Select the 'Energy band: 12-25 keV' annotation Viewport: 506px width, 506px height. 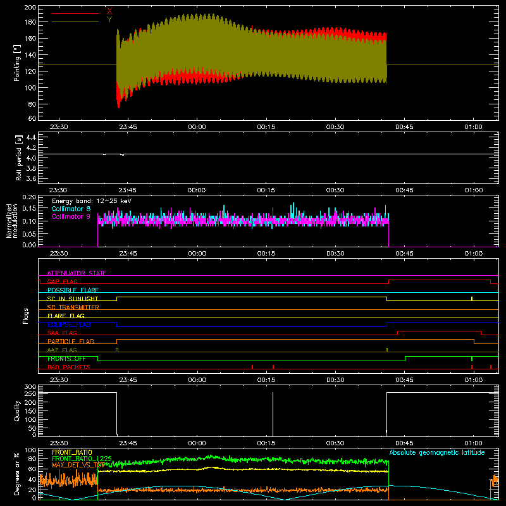92,201
